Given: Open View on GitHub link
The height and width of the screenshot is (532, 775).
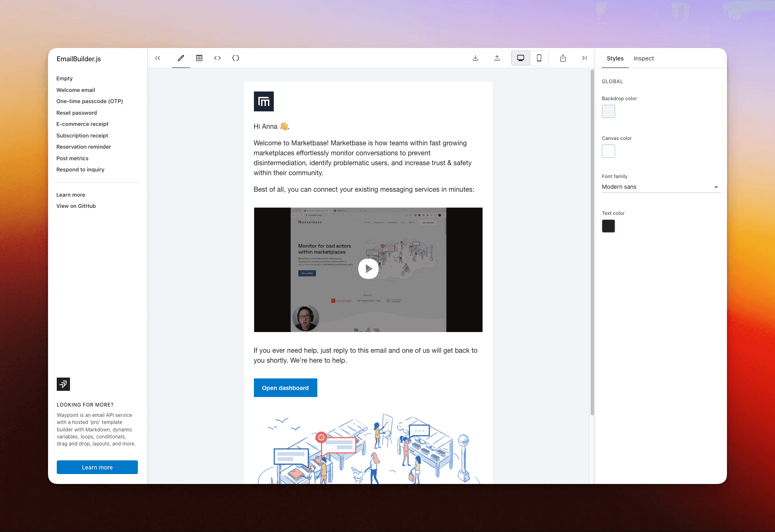Looking at the screenshot, I should click(76, 206).
